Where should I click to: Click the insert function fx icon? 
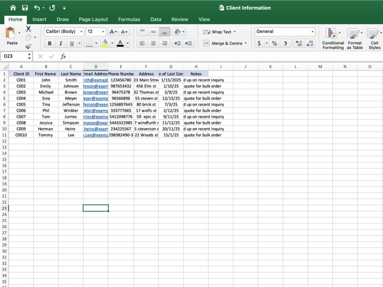(x=63, y=56)
